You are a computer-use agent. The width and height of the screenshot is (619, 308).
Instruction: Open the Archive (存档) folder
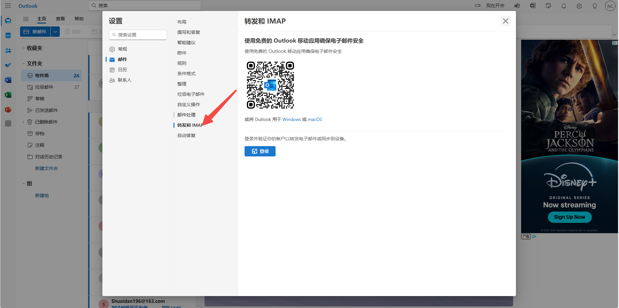click(51, 134)
